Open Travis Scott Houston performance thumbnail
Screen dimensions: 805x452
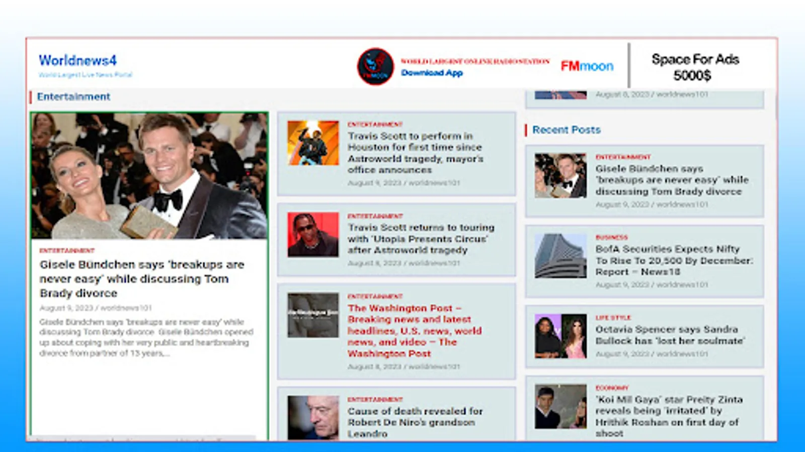[313, 143]
